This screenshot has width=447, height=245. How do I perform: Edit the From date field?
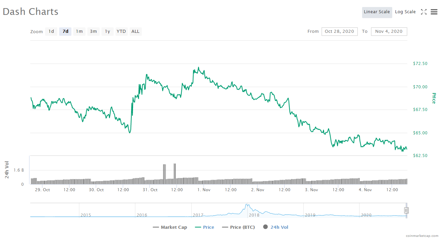coord(339,31)
